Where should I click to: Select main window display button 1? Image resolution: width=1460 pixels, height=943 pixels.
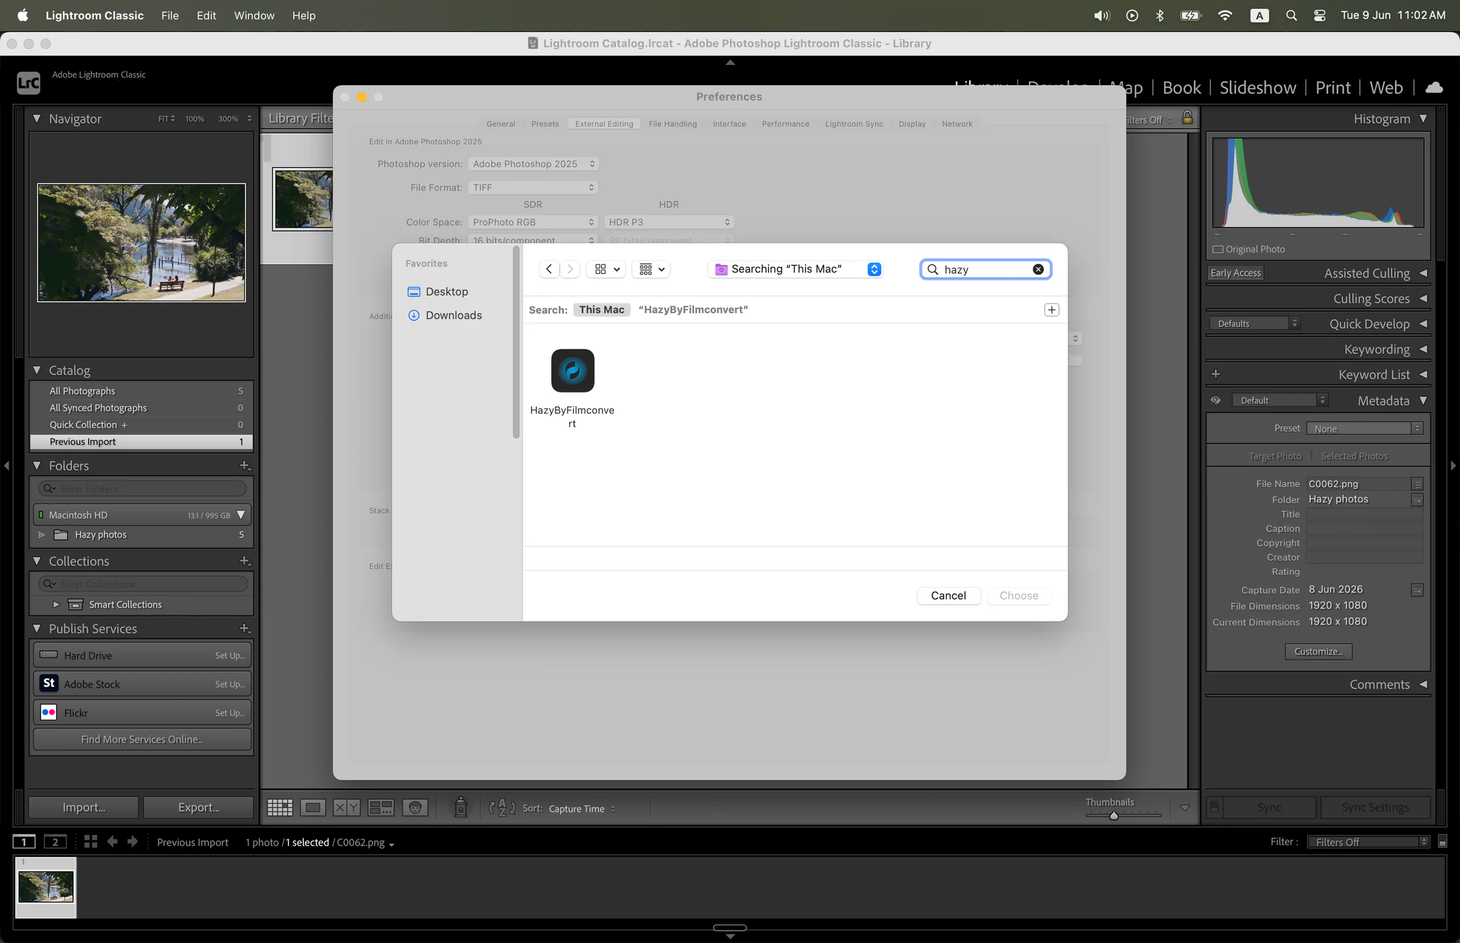point(25,842)
